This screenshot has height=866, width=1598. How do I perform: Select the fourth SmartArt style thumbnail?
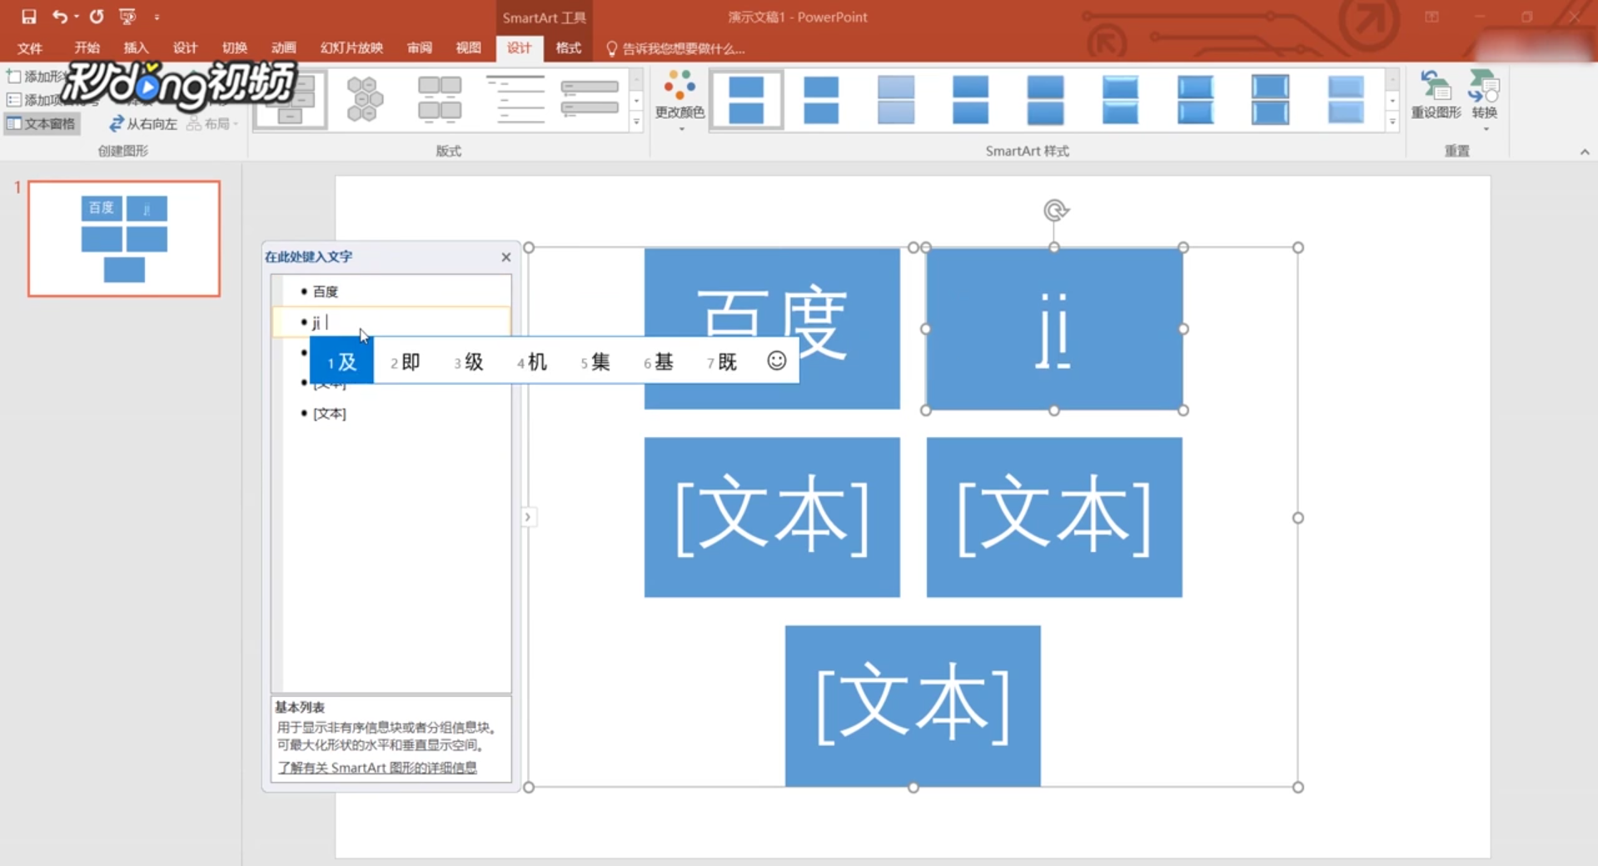[970, 99]
